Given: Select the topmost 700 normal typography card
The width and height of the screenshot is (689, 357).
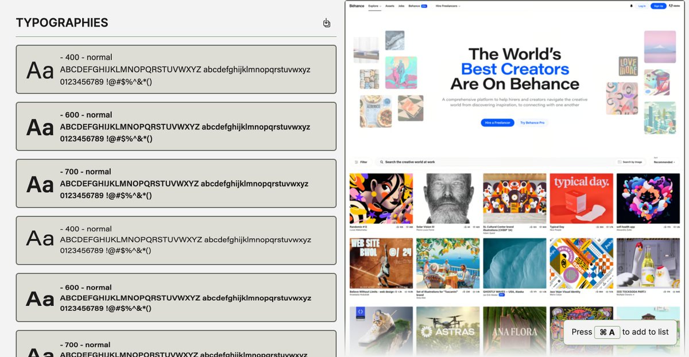Looking at the screenshot, I should pyautogui.click(x=176, y=184).
